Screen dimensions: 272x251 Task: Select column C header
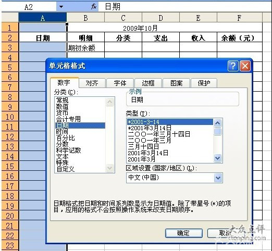[x=123, y=18]
